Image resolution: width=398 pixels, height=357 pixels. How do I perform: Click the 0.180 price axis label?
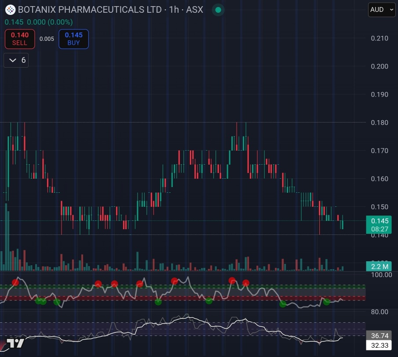(x=380, y=123)
